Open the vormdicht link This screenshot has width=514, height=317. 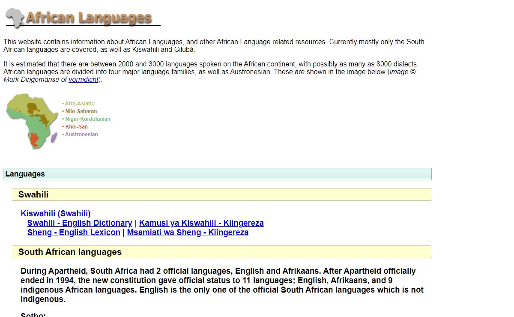pos(84,79)
